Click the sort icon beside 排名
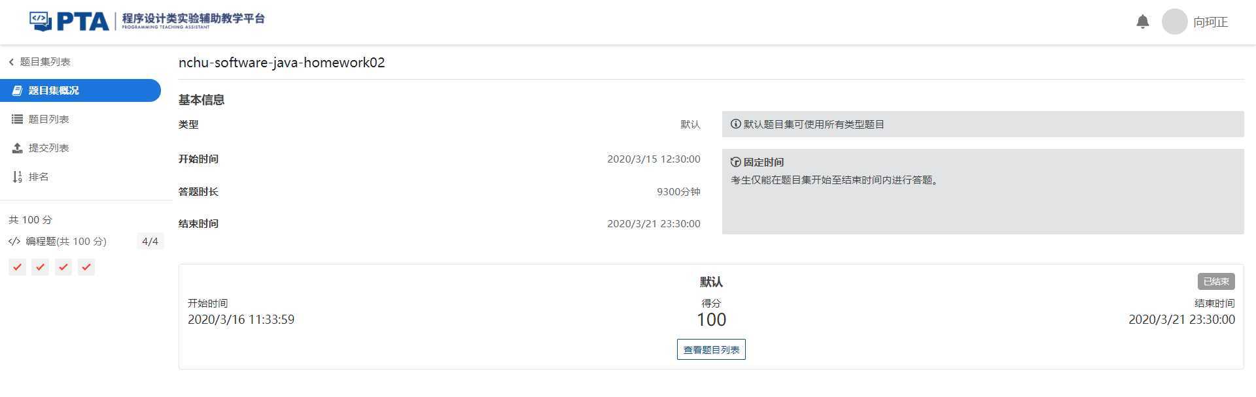 tap(18, 176)
